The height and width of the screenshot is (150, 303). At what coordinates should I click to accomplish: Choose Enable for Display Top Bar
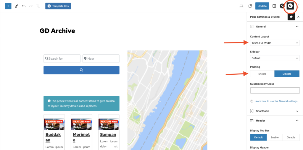click(275, 137)
